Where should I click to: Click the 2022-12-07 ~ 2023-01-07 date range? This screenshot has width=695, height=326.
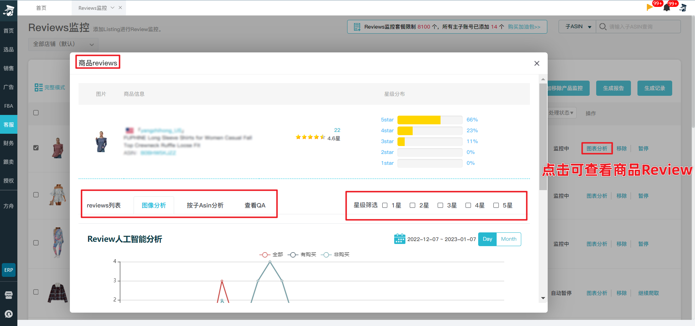tap(442, 239)
